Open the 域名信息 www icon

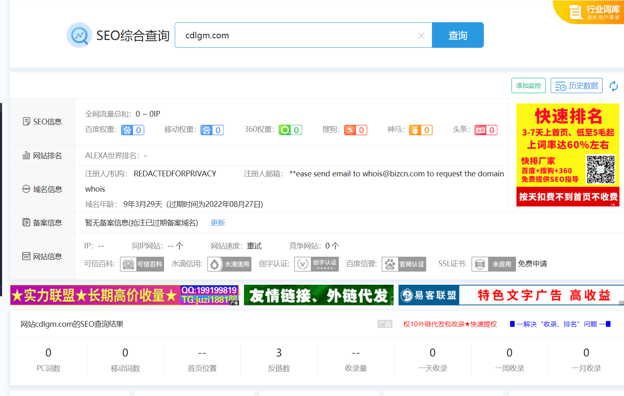tap(26, 189)
